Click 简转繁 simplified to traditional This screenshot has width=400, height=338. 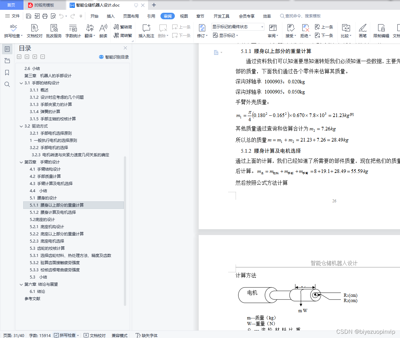[x=123, y=35]
